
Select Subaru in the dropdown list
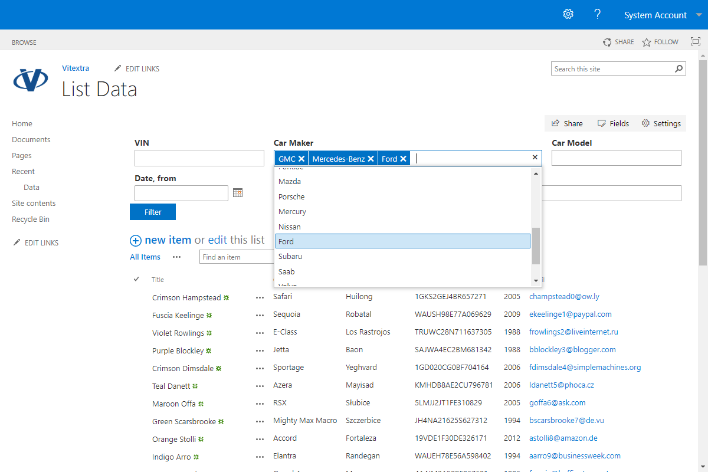click(x=403, y=257)
